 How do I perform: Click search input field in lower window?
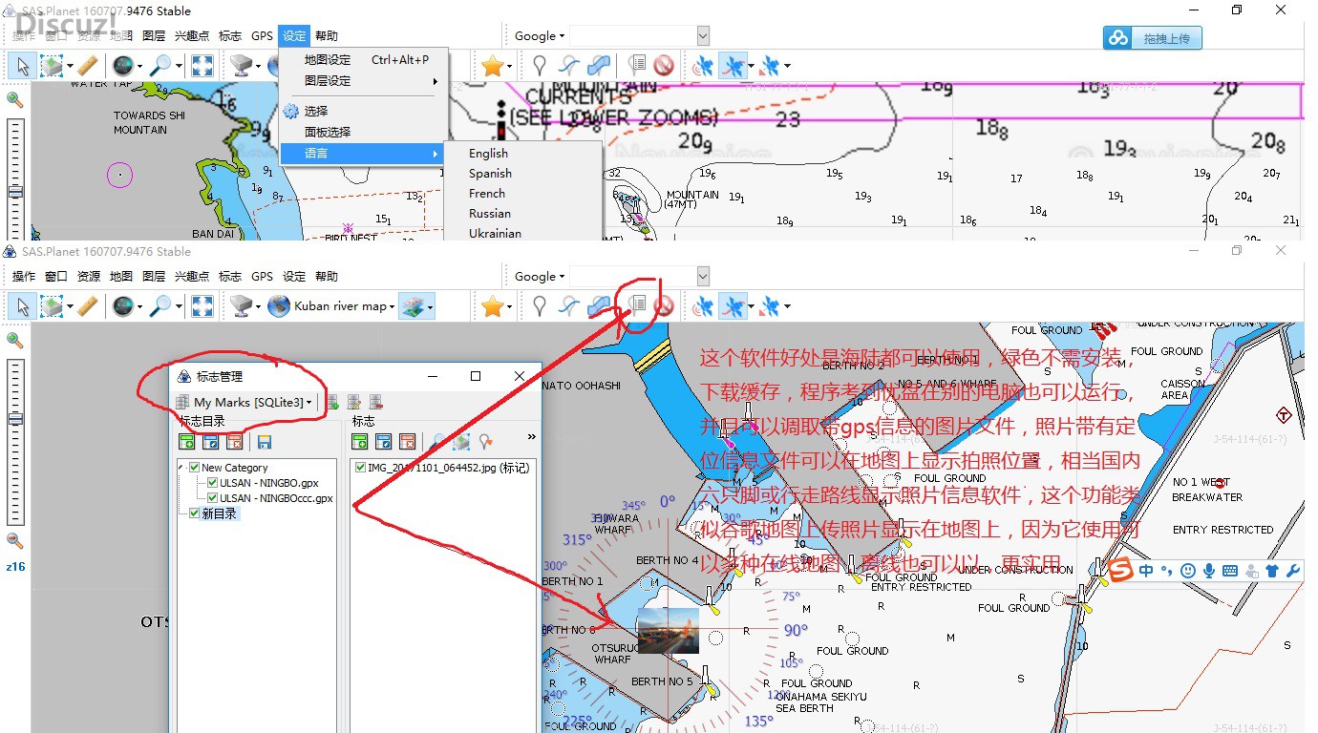tap(634, 277)
